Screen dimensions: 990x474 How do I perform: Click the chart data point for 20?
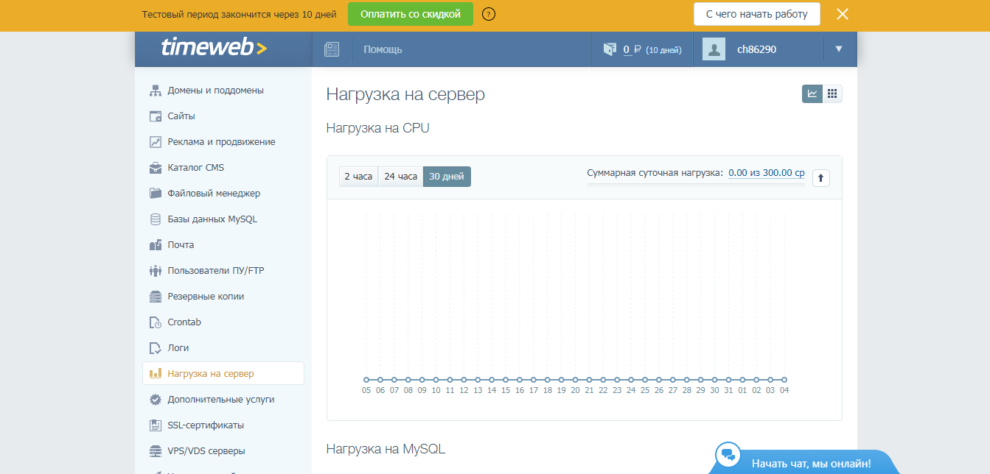pyautogui.click(x=575, y=380)
